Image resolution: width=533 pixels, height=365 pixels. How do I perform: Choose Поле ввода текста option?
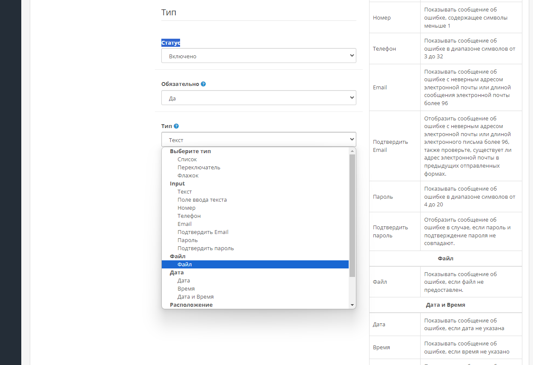[202, 200]
